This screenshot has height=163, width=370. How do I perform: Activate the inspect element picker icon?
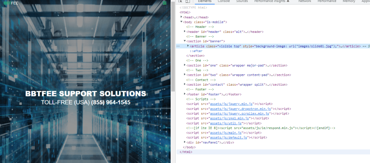tap(180, 1)
